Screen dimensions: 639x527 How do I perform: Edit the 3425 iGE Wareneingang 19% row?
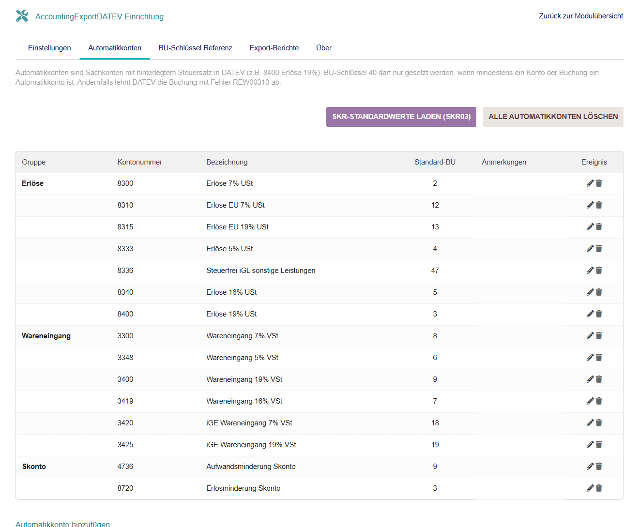(x=590, y=445)
